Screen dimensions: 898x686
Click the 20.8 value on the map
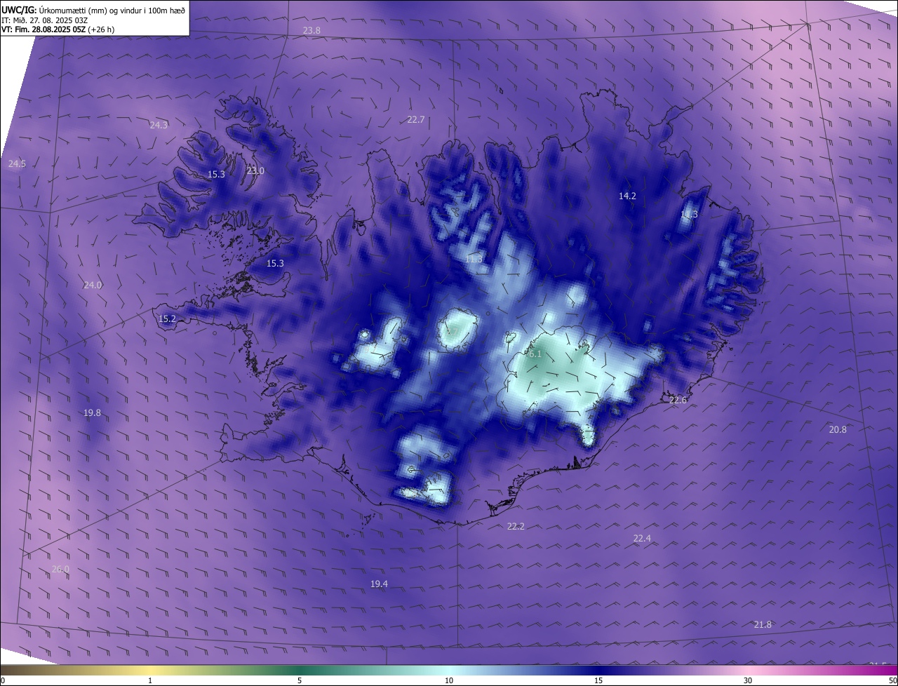click(838, 429)
